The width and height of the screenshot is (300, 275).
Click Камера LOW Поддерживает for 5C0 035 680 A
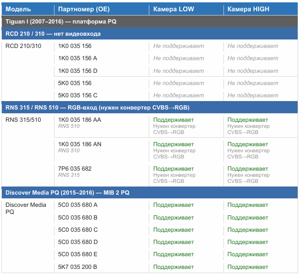pos(174,205)
